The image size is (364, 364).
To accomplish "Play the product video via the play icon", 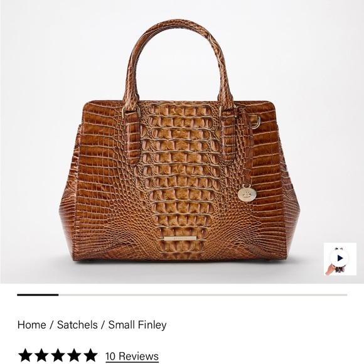I will point(340,258).
